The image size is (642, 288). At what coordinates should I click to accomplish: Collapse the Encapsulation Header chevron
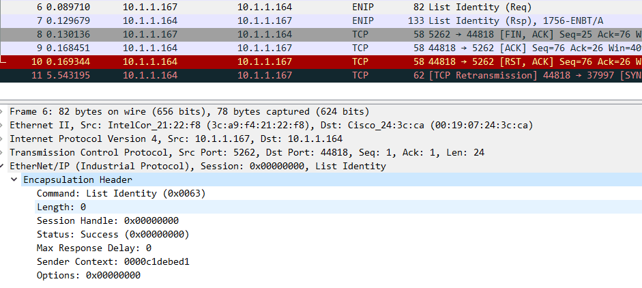[x=14, y=179]
